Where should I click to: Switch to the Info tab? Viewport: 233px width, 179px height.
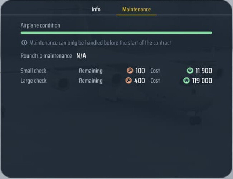click(96, 9)
